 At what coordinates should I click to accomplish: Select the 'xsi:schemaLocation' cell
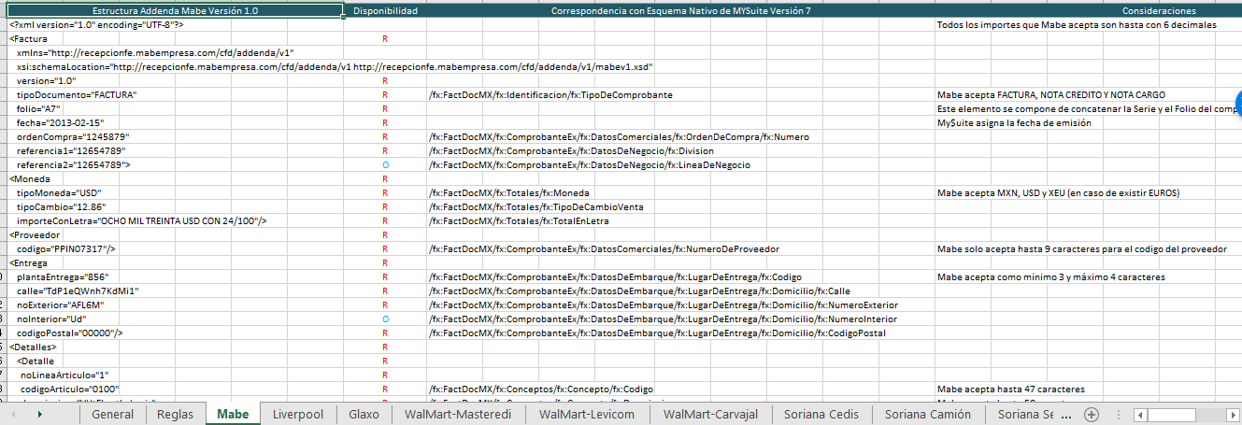pos(334,67)
